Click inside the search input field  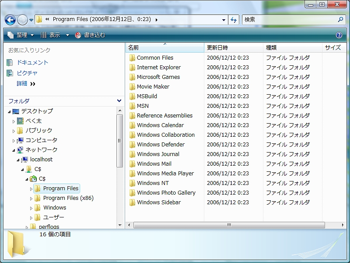point(289,20)
